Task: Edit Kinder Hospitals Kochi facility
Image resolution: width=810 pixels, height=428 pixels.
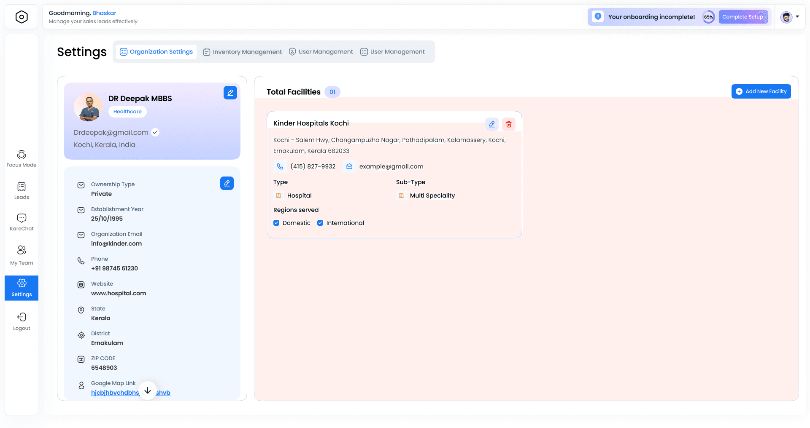Action: pos(492,124)
